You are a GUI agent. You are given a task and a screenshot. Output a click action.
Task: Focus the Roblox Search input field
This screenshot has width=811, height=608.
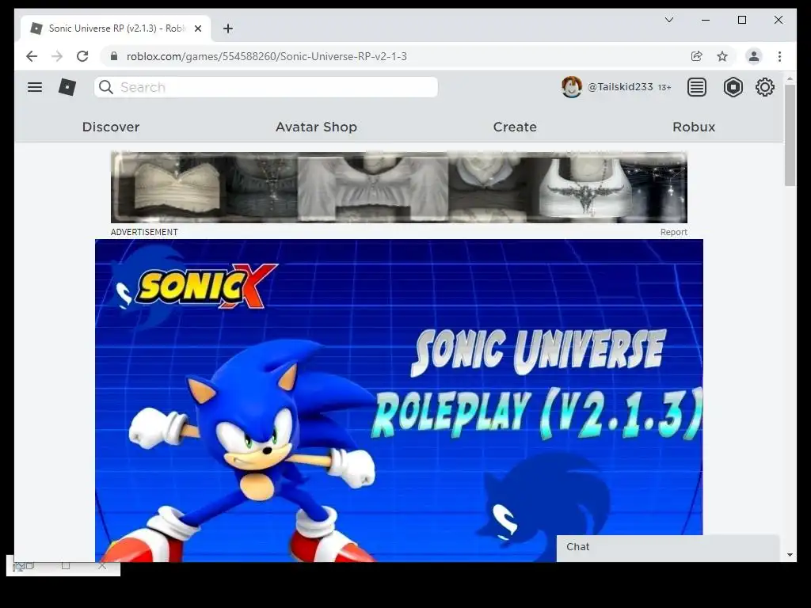click(266, 87)
